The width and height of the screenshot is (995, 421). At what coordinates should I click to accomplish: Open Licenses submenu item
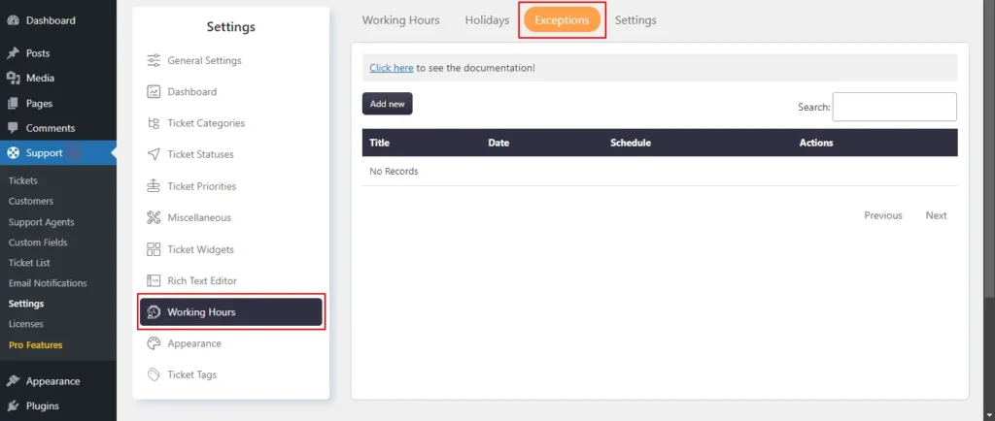(25, 324)
